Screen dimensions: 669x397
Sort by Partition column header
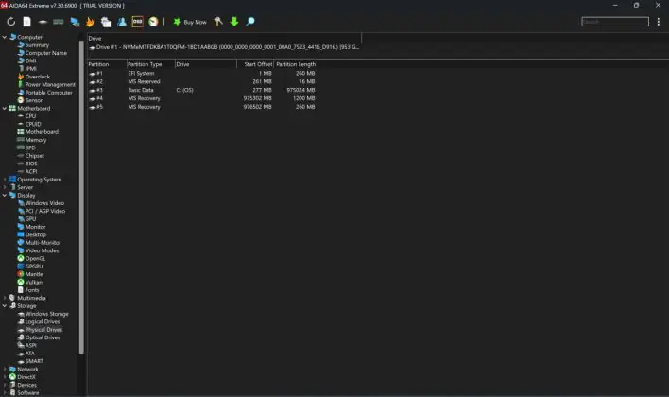pyautogui.click(x=107, y=64)
